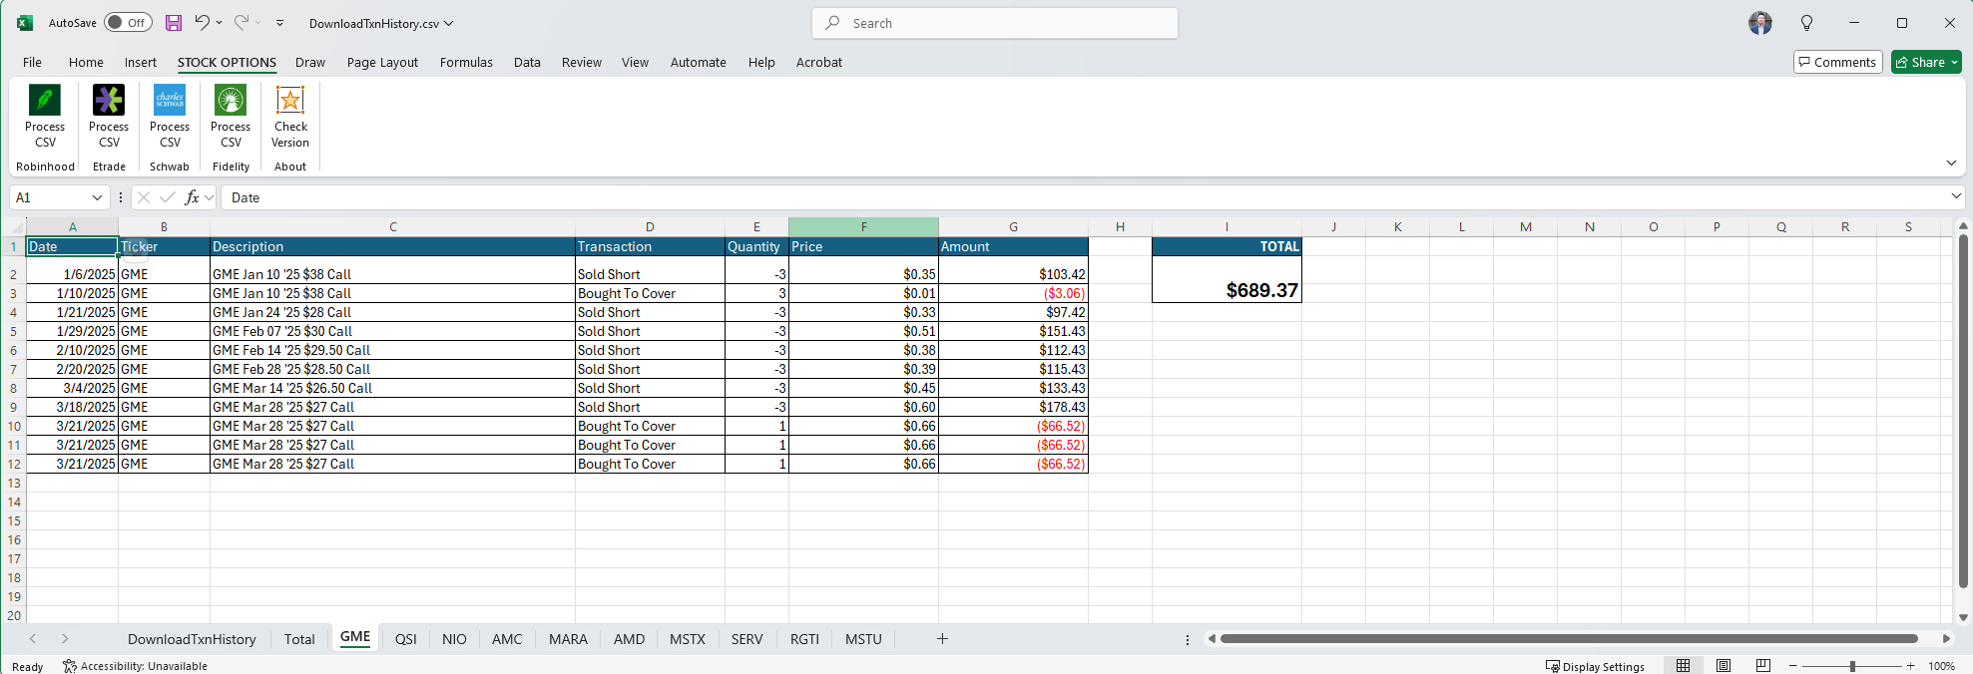Click the vertical scrollbar
Image resolution: width=1973 pixels, height=674 pixels.
[1963, 411]
